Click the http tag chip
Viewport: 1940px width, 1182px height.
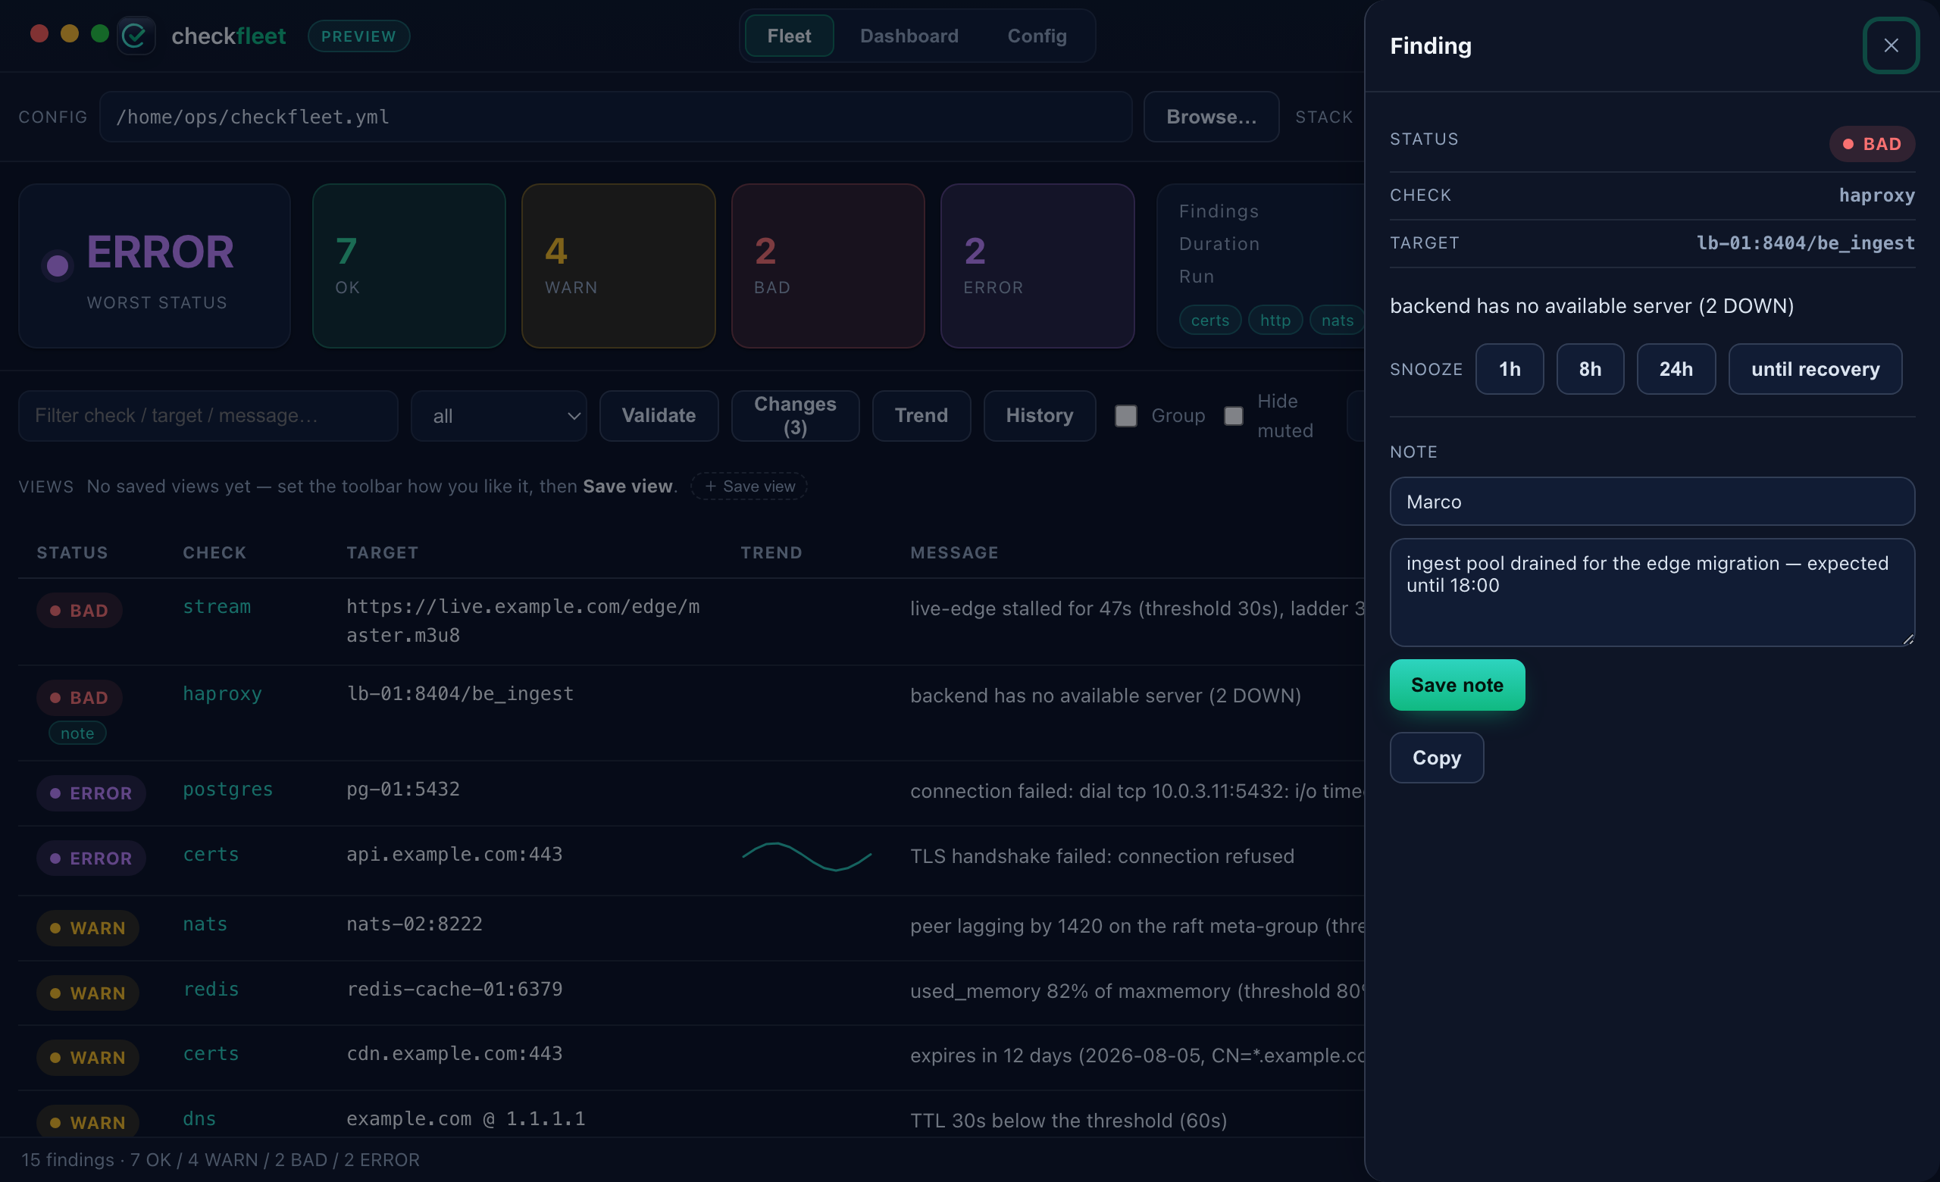1275,321
